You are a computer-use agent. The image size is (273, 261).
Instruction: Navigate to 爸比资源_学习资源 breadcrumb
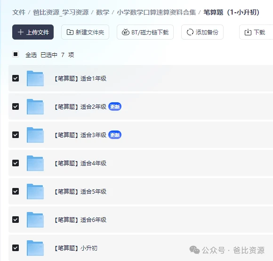click(61, 12)
